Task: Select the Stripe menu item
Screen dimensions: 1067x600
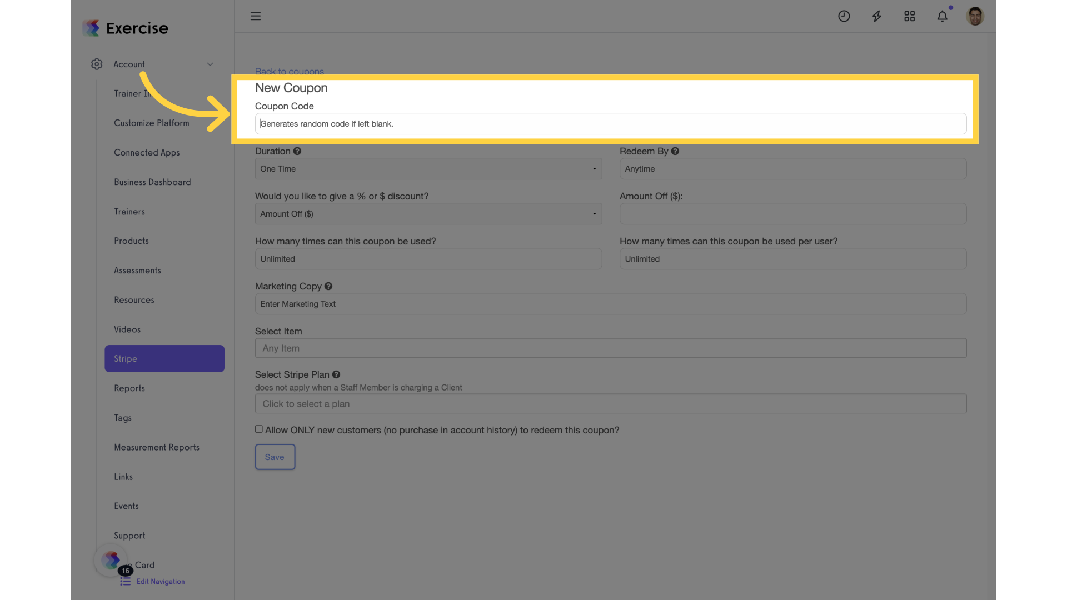Action: point(164,359)
